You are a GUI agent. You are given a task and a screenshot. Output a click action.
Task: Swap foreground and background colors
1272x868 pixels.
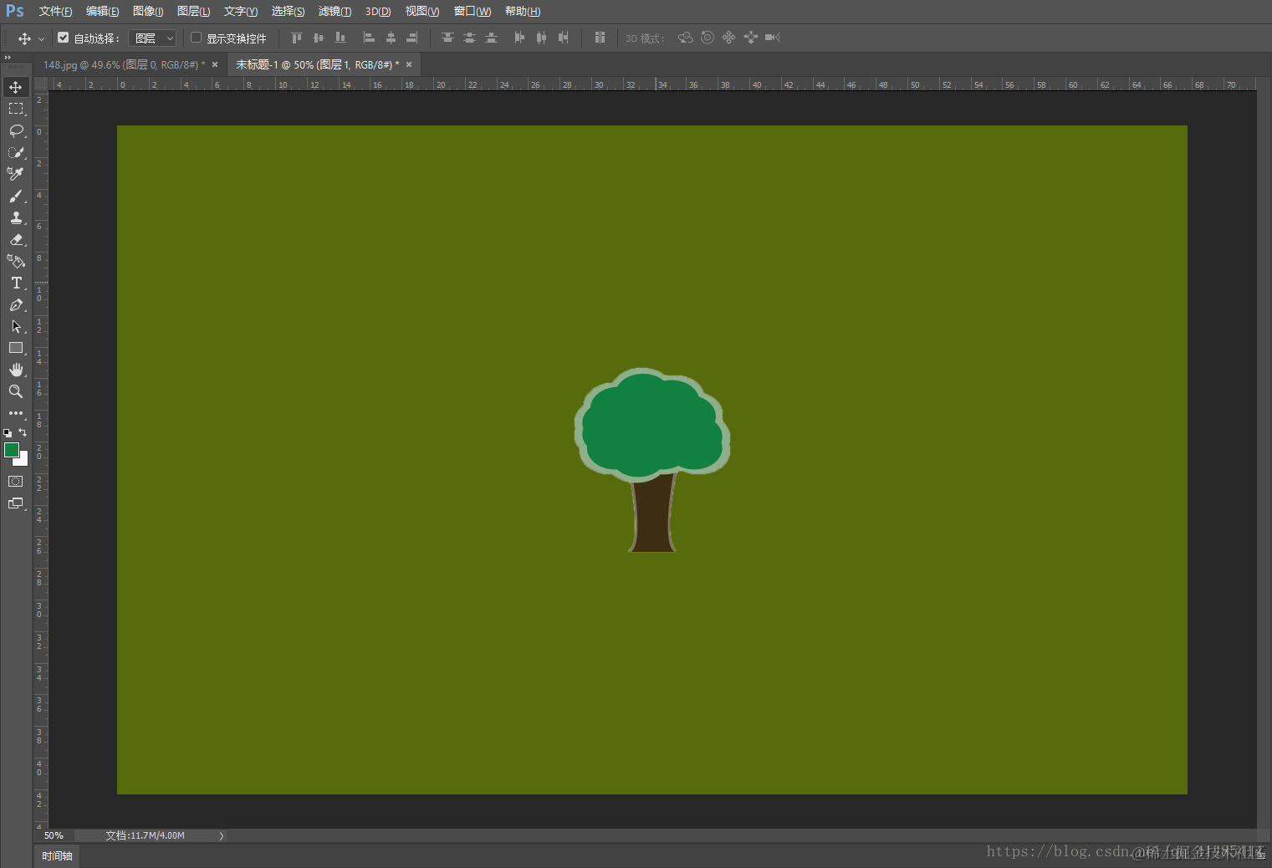23,432
